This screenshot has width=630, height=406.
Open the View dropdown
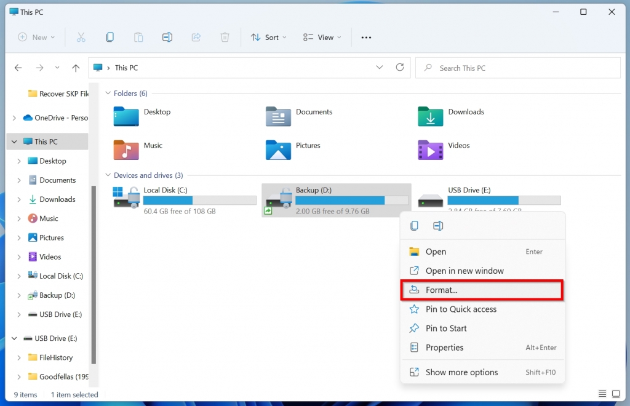click(x=321, y=37)
